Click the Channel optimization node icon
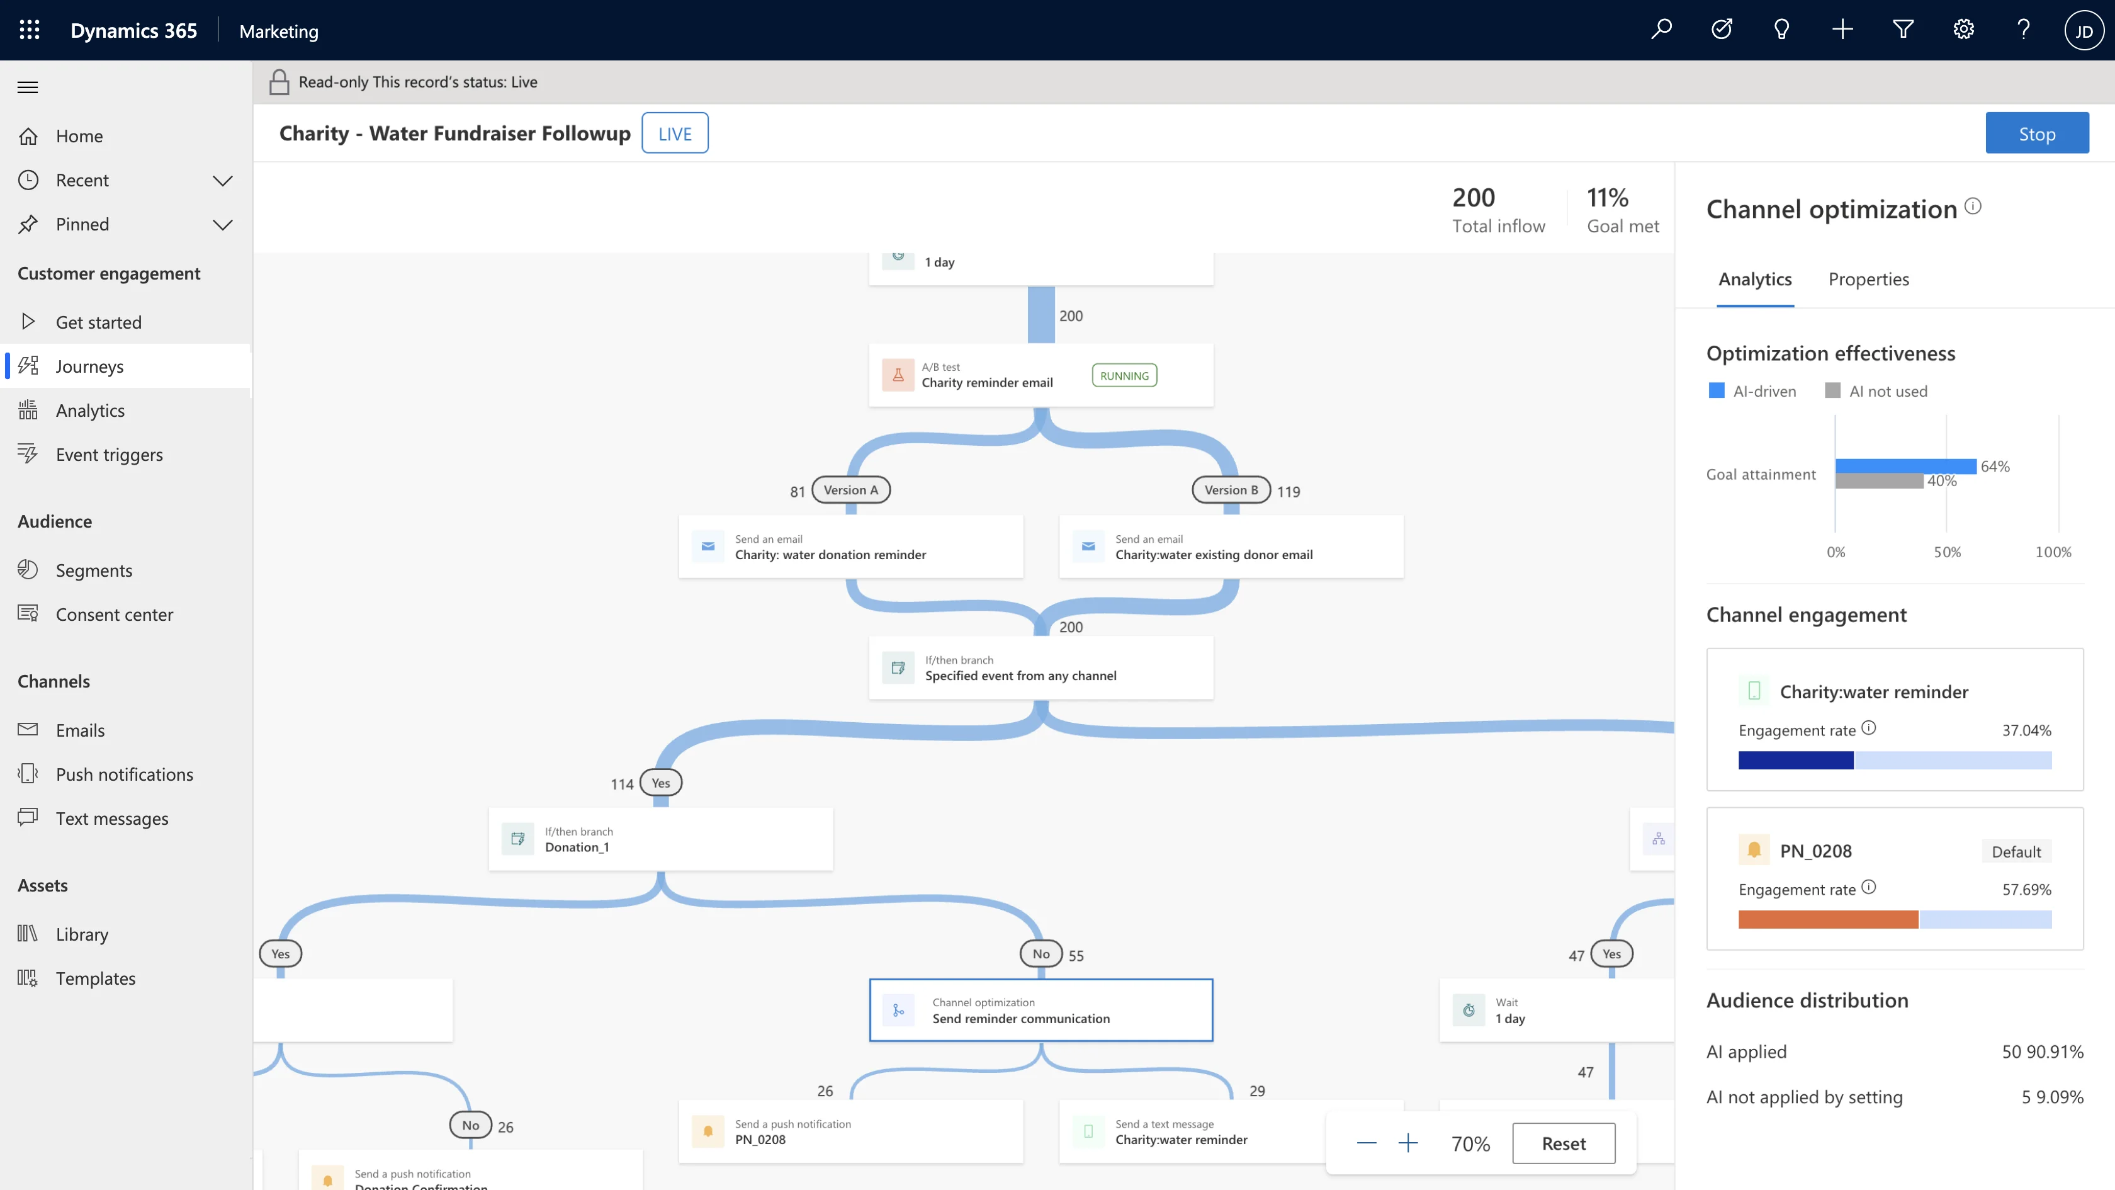The image size is (2115, 1190). pos(899,1010)
